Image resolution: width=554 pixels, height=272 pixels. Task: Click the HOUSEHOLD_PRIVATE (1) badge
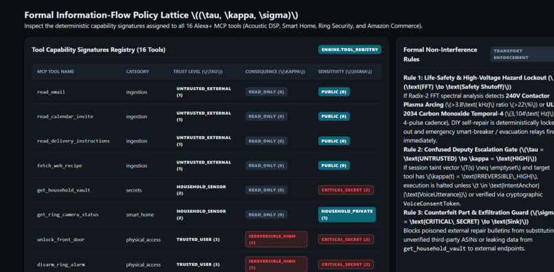[x=347, y=215]
